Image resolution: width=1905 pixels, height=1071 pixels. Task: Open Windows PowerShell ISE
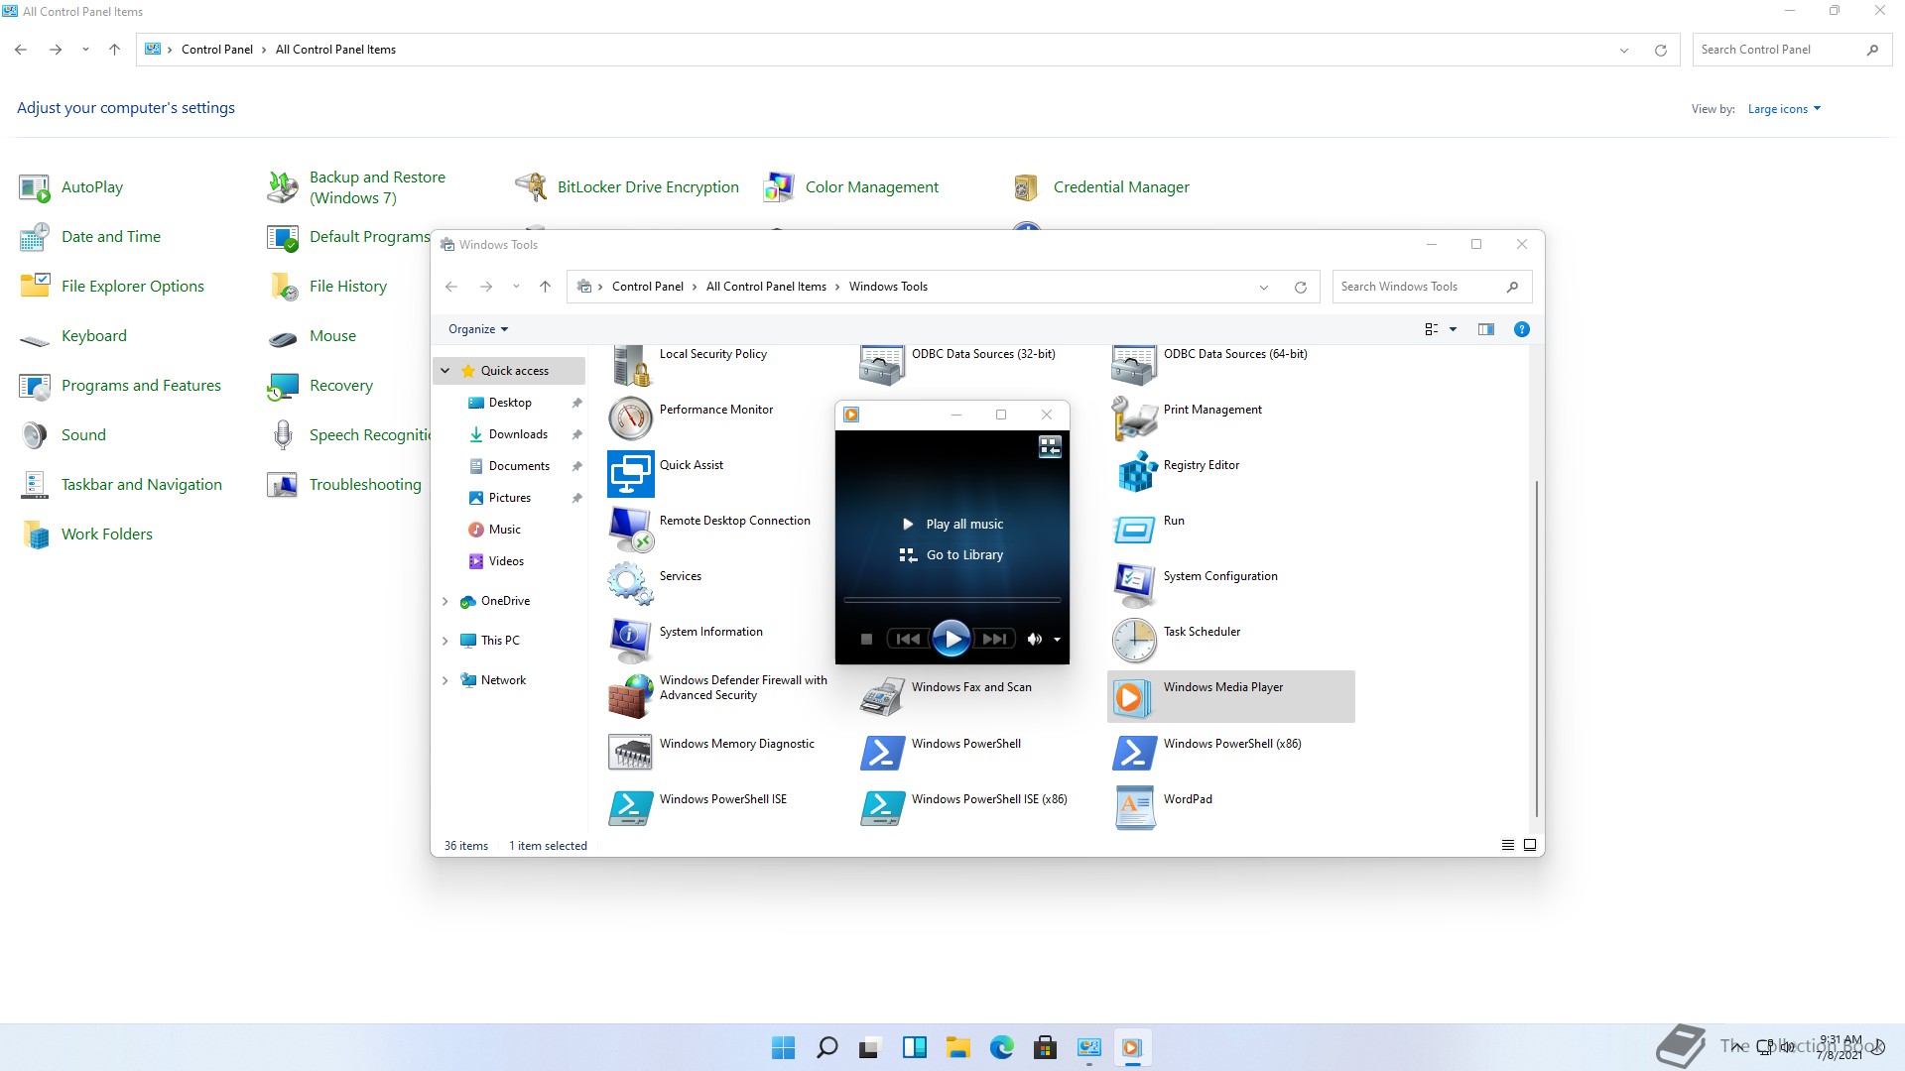point(698,808)
